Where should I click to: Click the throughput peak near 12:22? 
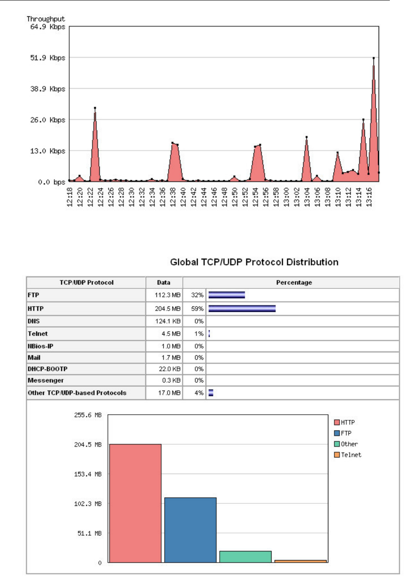(x=95, y=108)
